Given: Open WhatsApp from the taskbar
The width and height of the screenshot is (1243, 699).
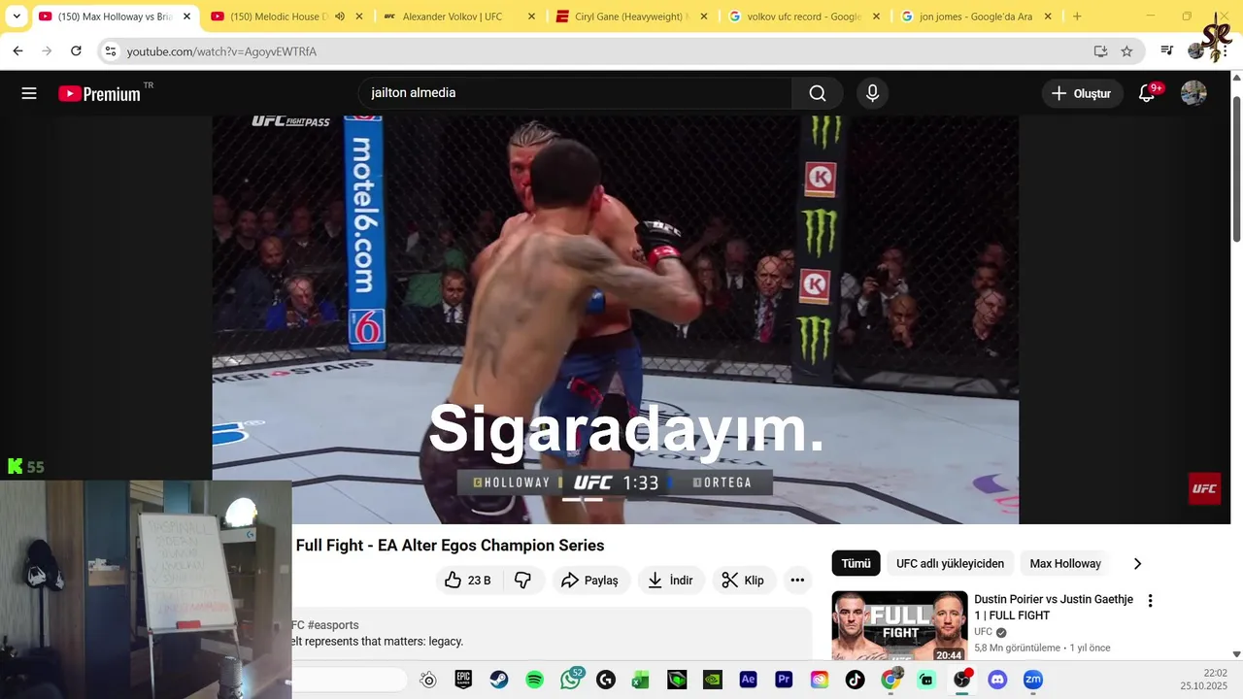Looking at the screenshot, I should click(570, 680).
